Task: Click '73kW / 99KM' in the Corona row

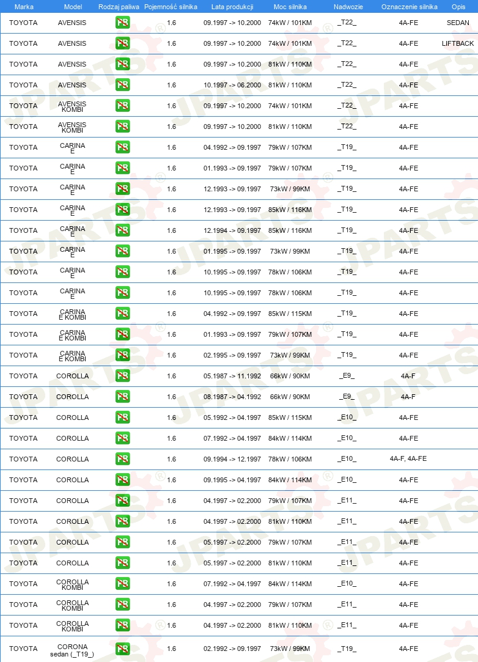Action: point(290,649)
